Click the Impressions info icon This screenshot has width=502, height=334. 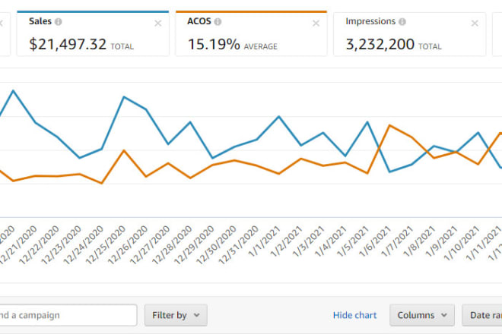click(x=402, y=22)
